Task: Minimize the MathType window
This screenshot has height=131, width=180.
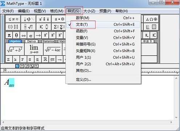Action: coord(153,2)
